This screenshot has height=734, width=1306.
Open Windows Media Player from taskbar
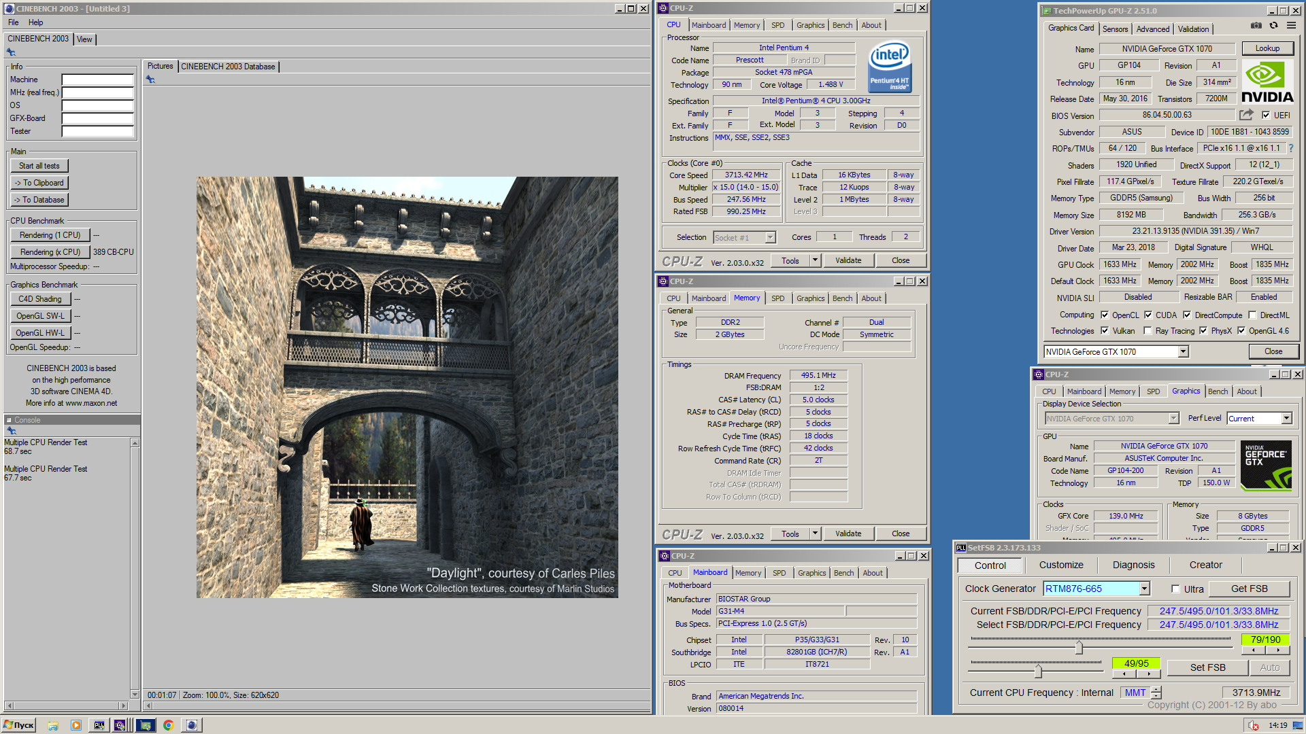click(76, 725)
